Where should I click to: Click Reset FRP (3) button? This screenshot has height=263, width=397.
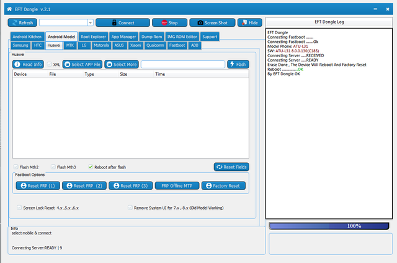(131, 185)
